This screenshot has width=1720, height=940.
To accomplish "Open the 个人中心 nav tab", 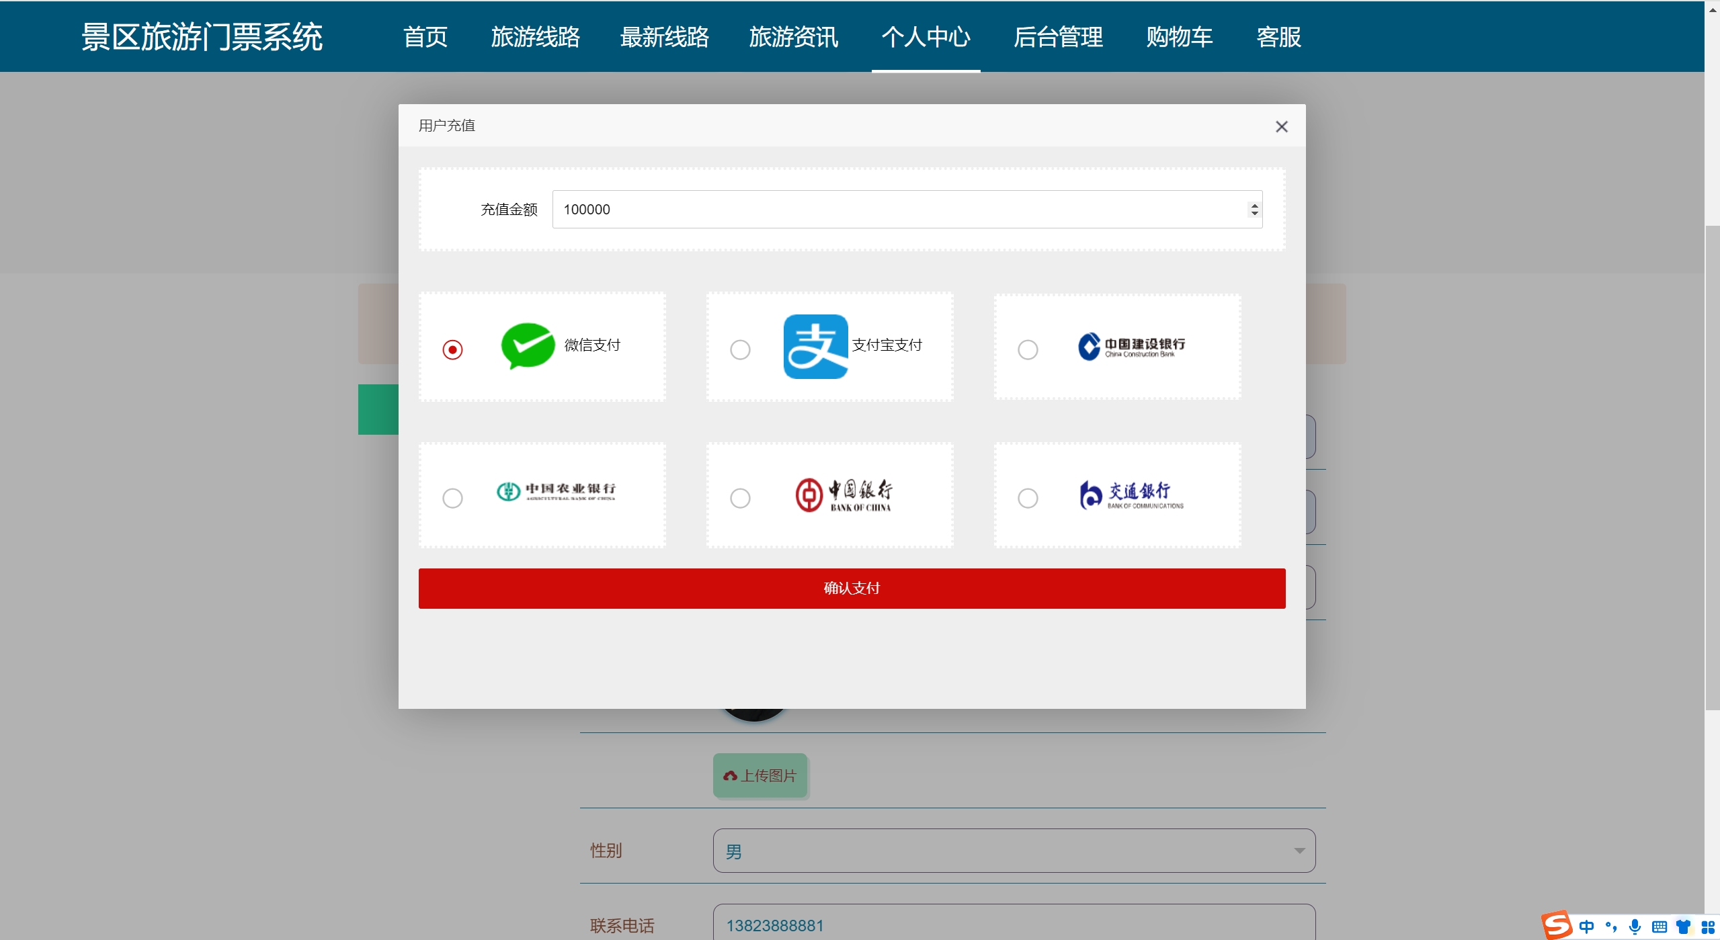I will click(x=926, y=37).
